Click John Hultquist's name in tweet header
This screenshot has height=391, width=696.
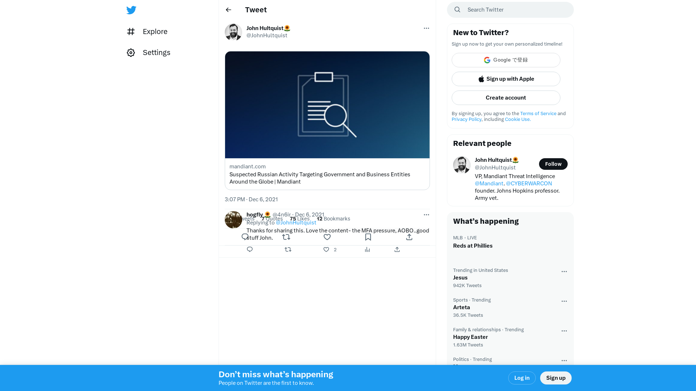click(x=268, y=28)
